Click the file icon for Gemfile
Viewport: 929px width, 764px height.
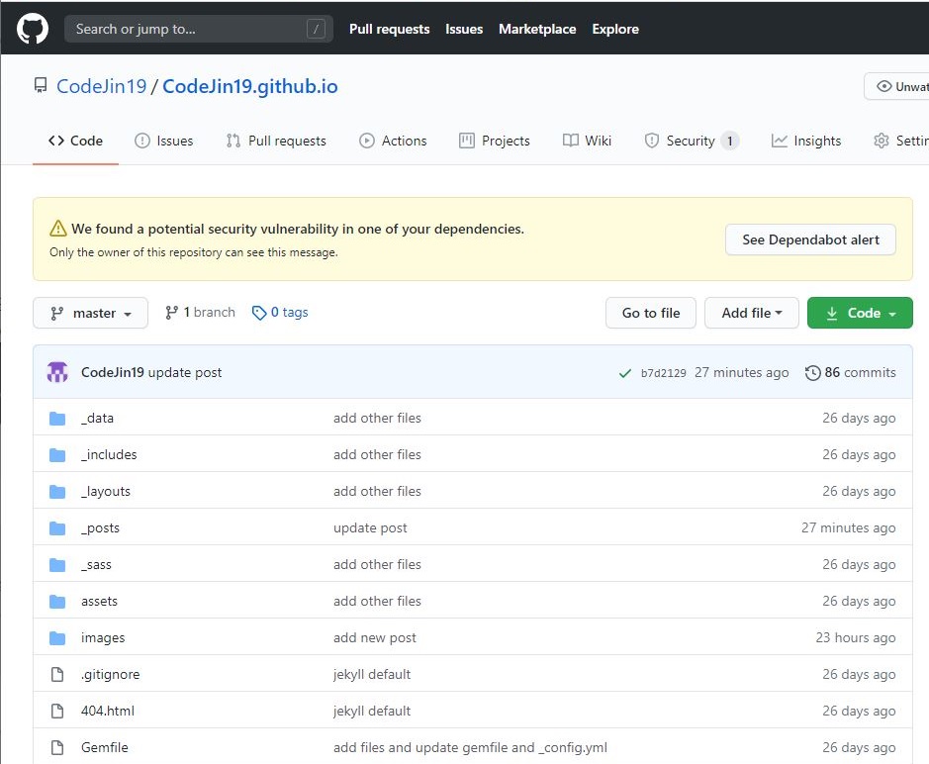click(x=57, y=747)
